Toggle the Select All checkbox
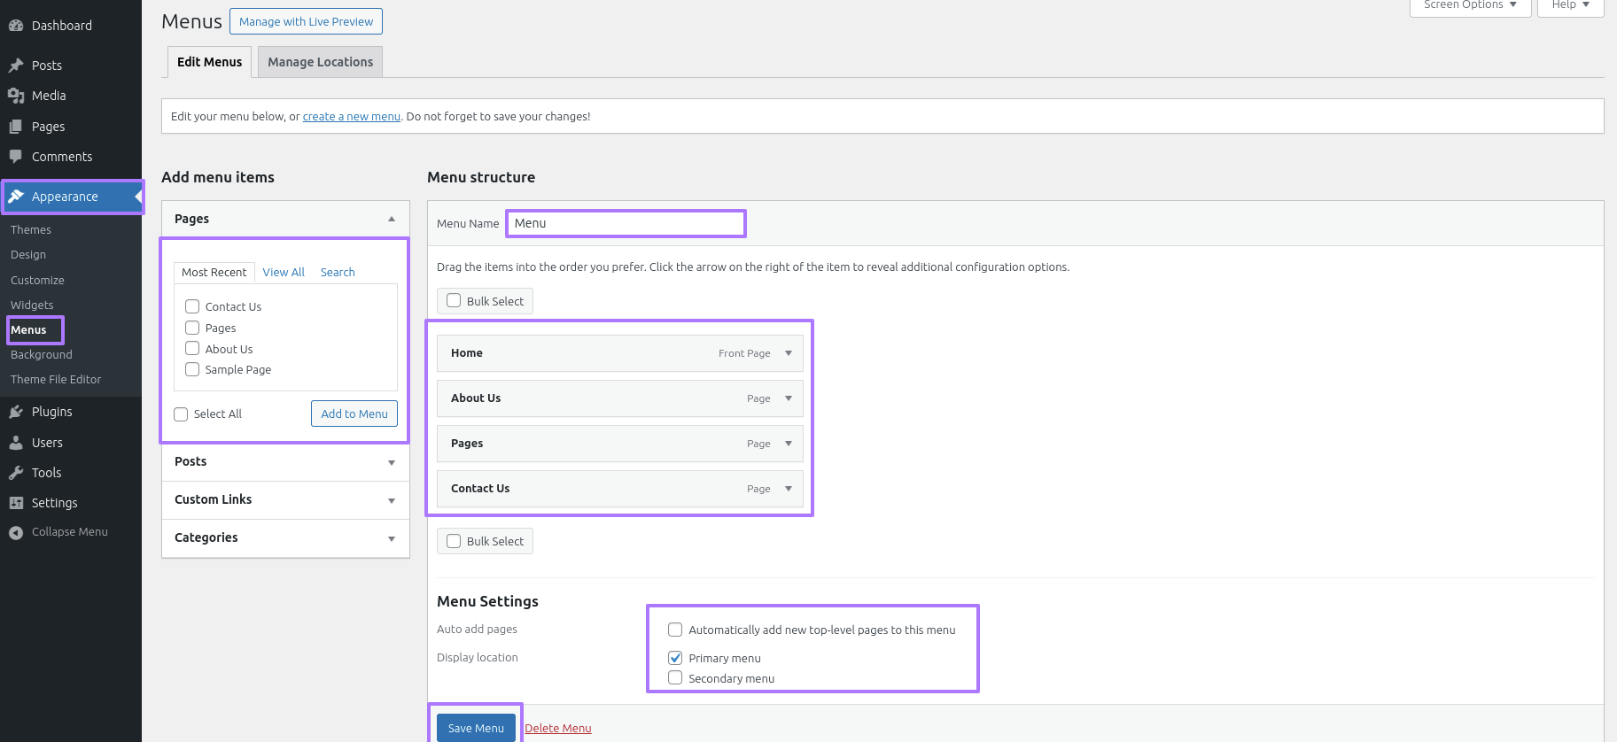Viewport: 1617px width, 742px height. point(181,414)
